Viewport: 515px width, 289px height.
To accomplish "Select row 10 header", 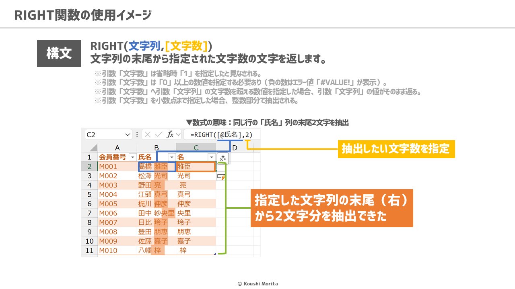I will tap(90, 241).
